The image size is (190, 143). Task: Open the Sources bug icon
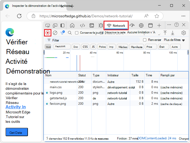pyautogui.click(x=101, y=25)
